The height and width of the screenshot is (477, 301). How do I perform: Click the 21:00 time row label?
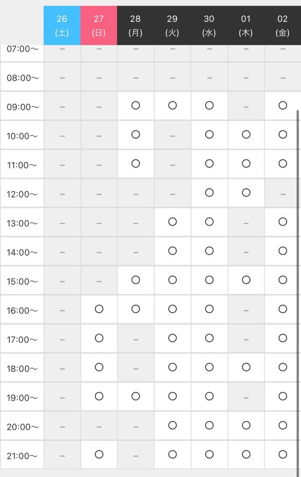tap(22, 456)
